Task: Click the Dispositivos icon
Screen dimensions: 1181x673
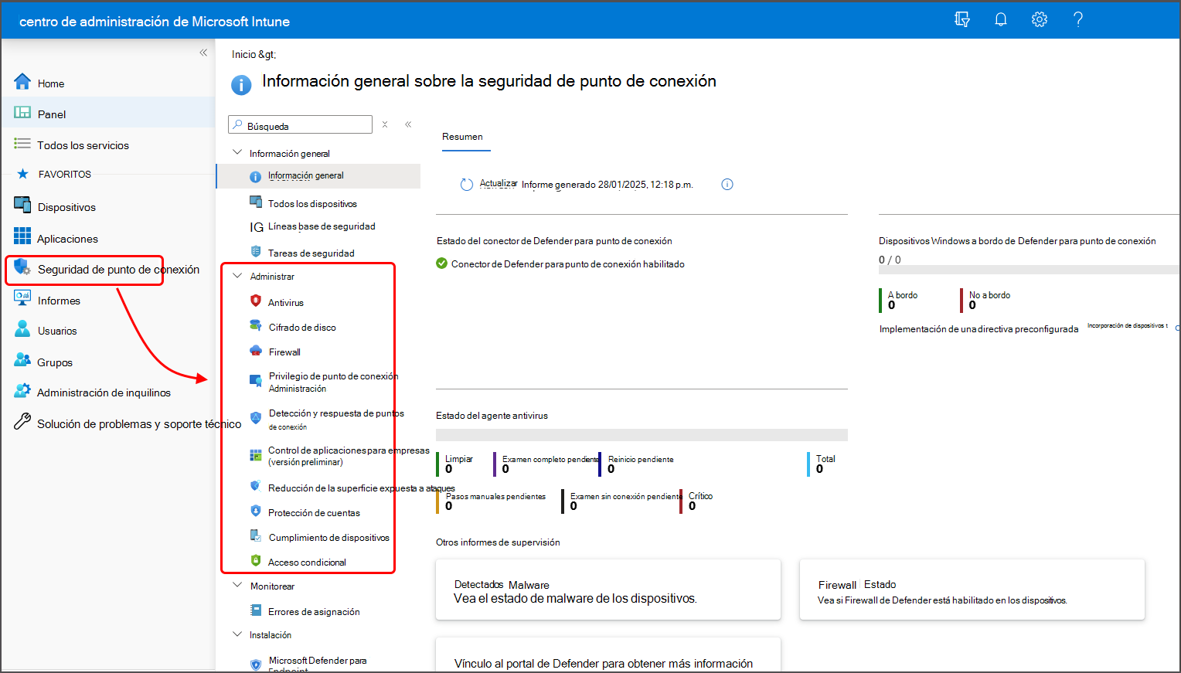Action: (22, 206)
